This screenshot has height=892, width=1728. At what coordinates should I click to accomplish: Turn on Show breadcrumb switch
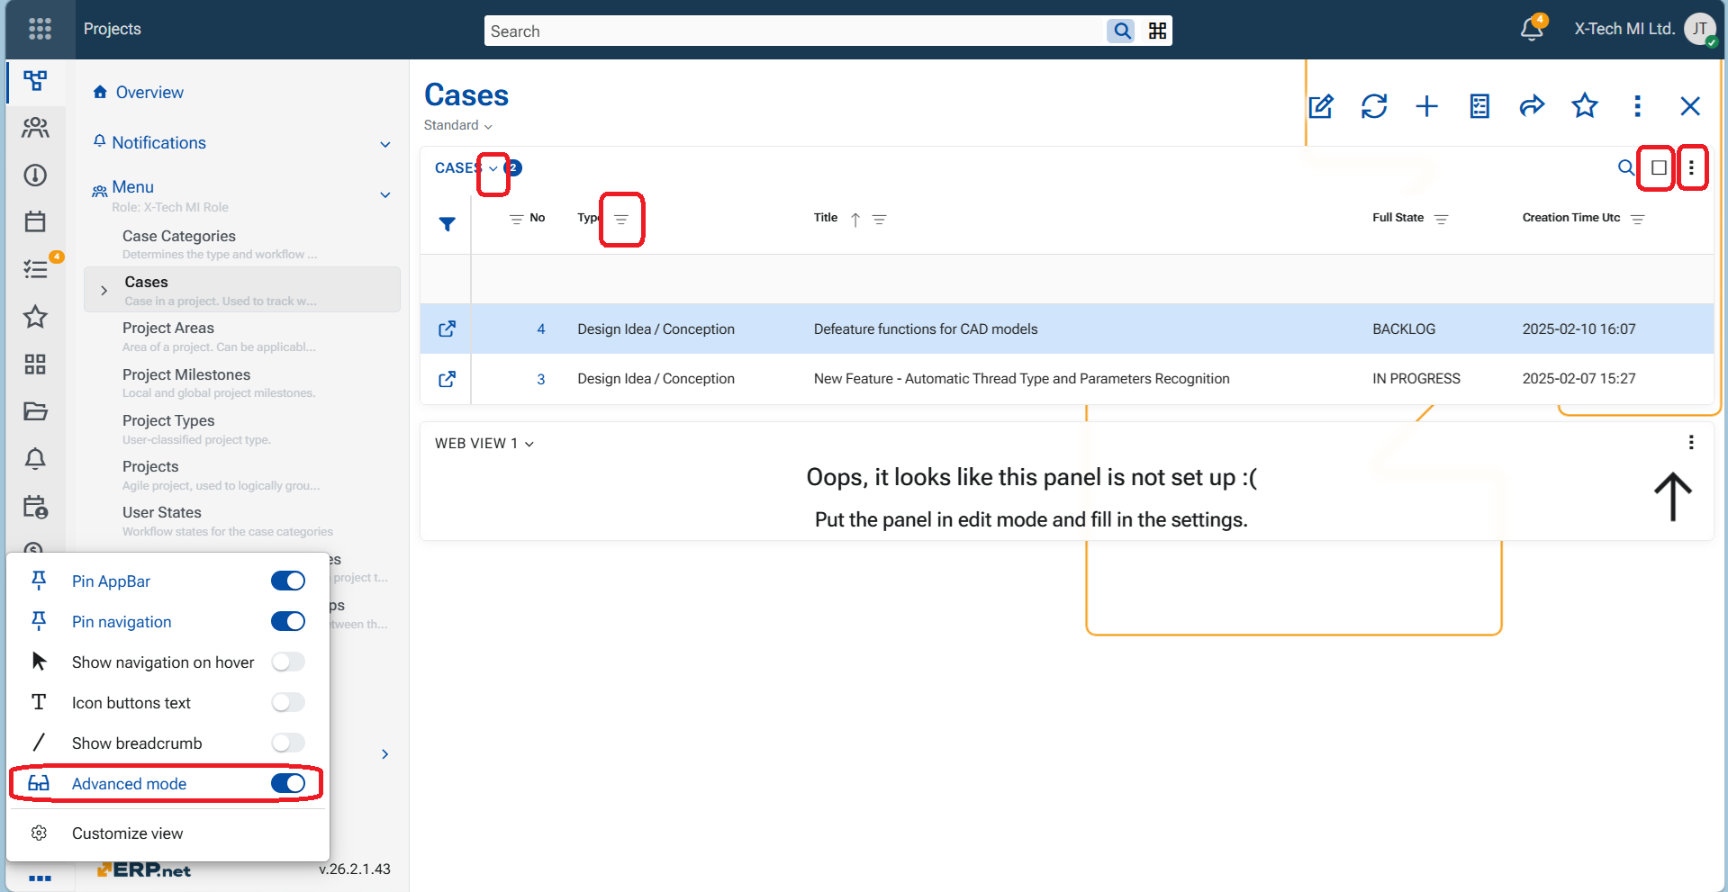pyautogui.click(x=288, y=743)
